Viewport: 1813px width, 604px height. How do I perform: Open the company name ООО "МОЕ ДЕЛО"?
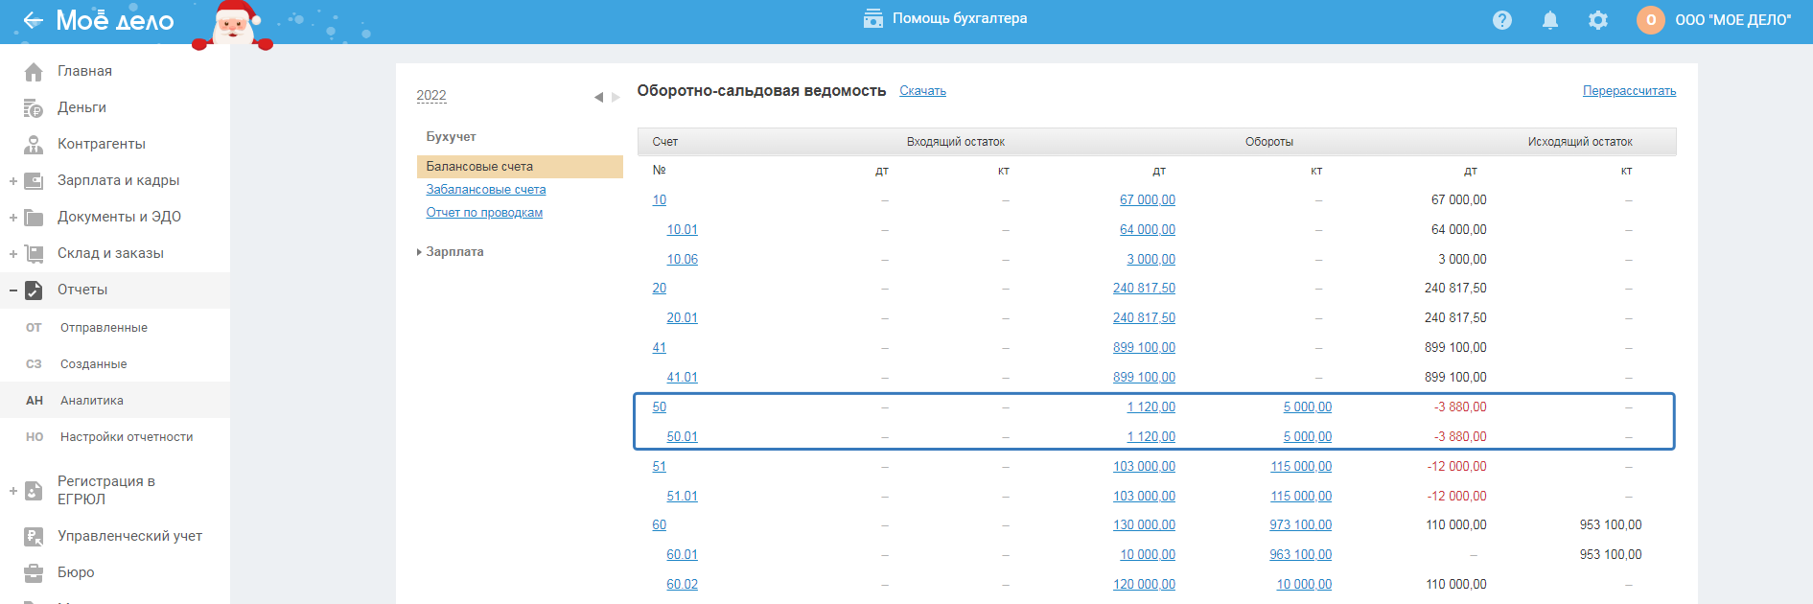1732,20
